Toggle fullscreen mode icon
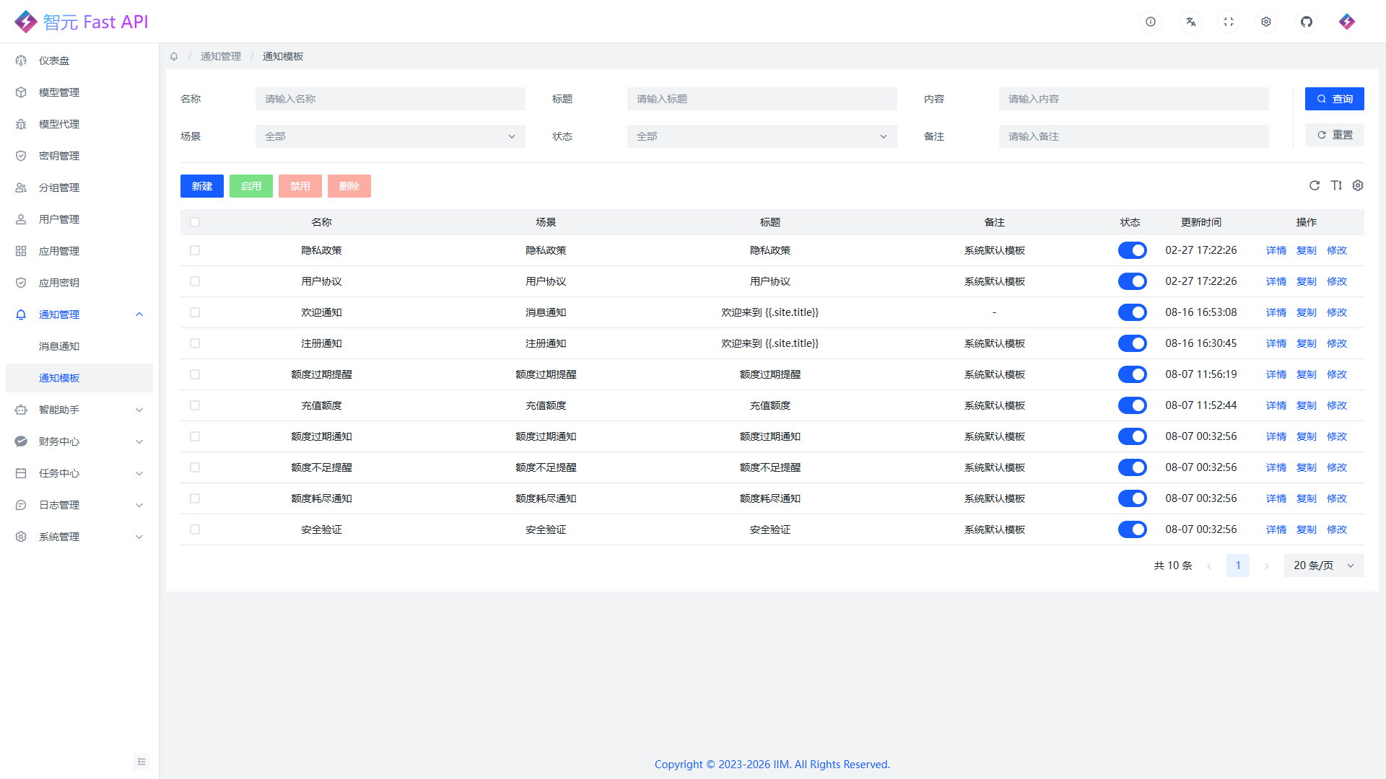1386x779 pixels. [1229, 22]
